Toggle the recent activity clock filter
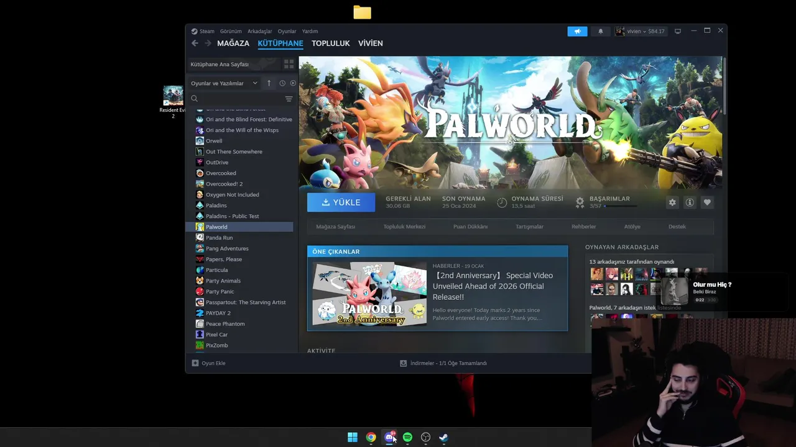 point(282,83)
